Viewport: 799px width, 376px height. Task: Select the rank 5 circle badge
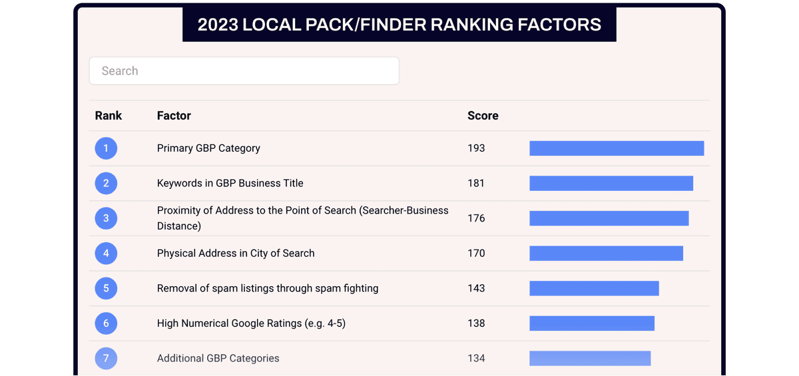[106, 288]
